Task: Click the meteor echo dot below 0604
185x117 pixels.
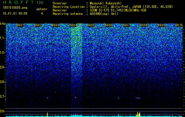Action: coord(75,97)
